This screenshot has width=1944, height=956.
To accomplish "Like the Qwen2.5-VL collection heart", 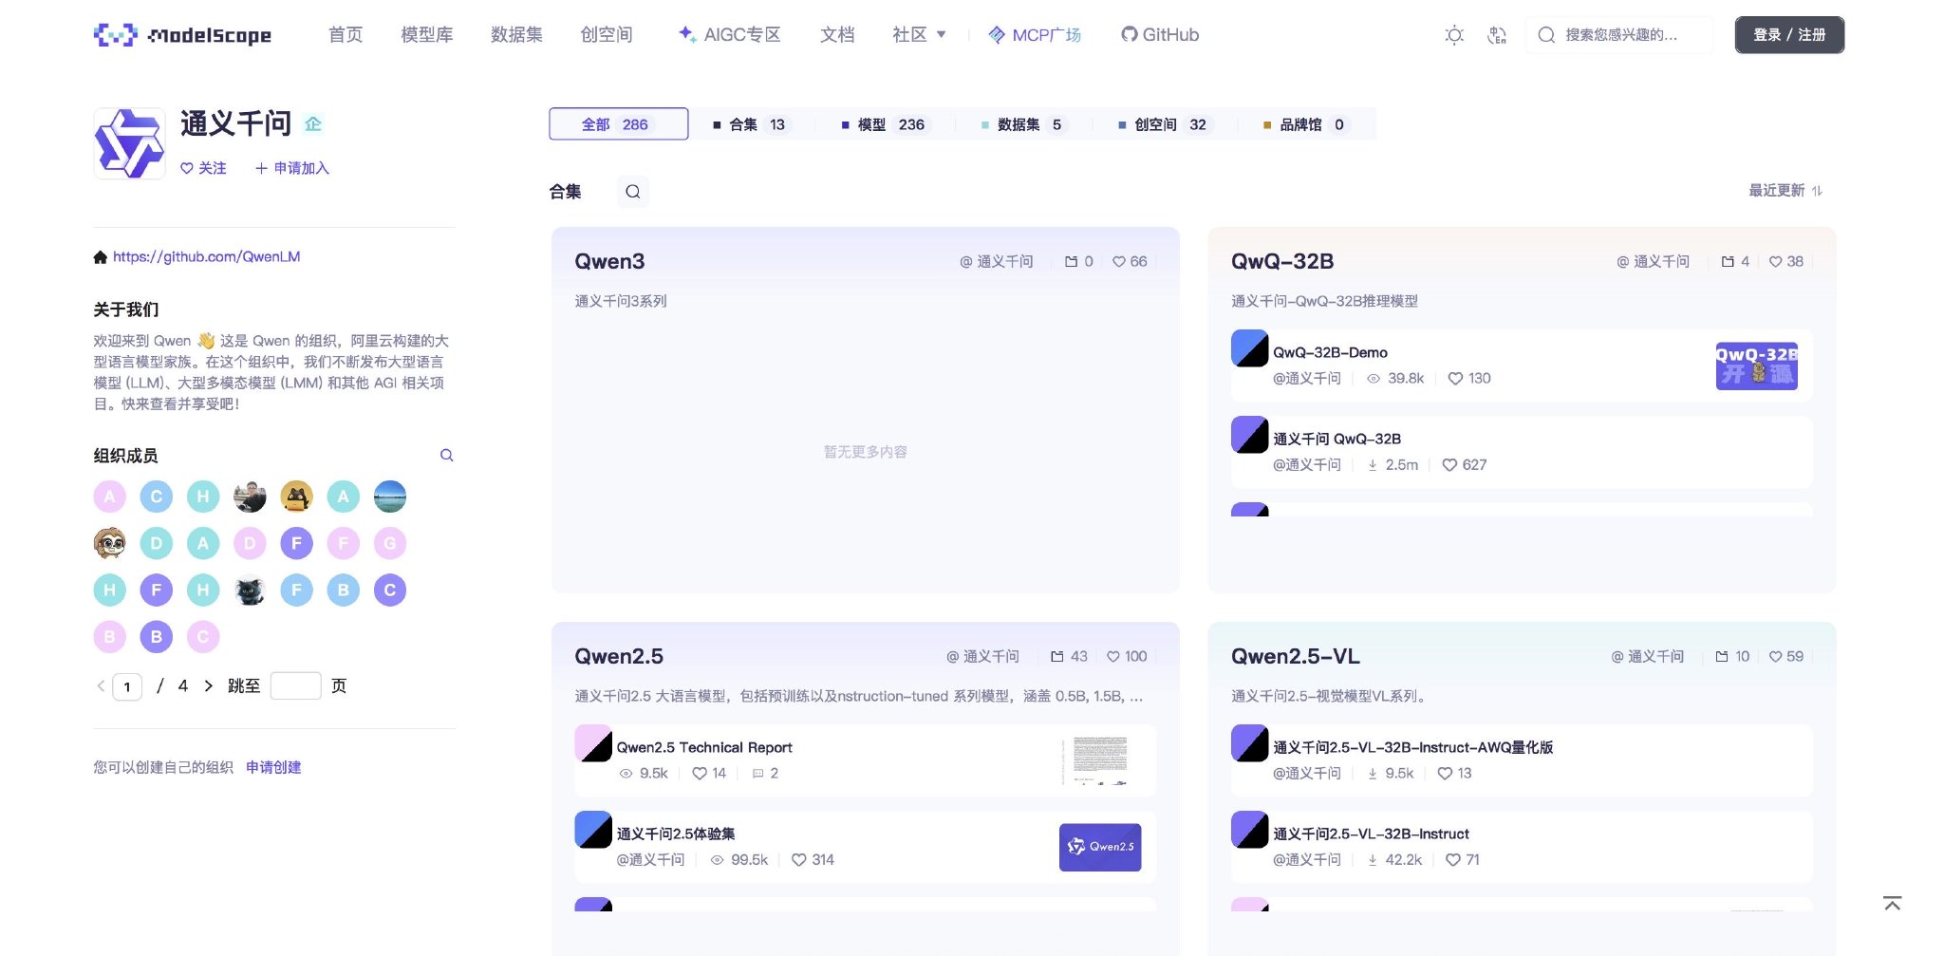I will pyautogui.click(x=1775, y=657).
